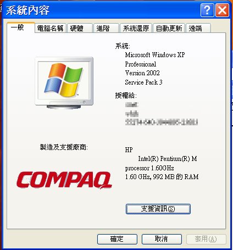Click the 系統內容 title bar text

pyautogui.click(x=27, y=10)
